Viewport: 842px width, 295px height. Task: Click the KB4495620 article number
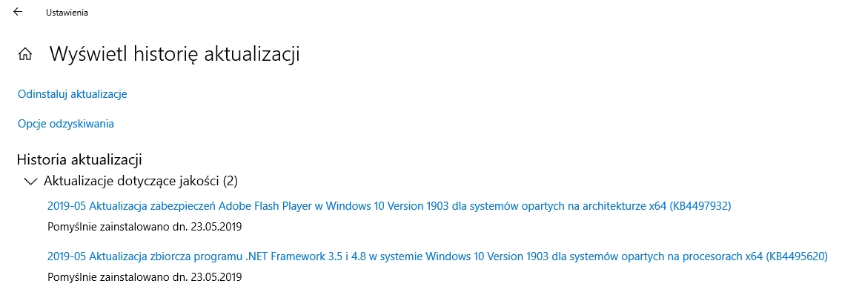point(797,256)
